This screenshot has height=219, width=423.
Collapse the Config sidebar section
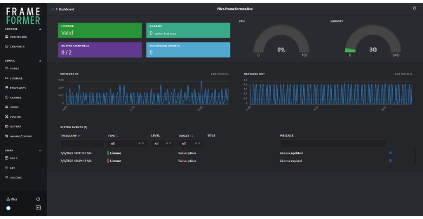pos(40,61)
